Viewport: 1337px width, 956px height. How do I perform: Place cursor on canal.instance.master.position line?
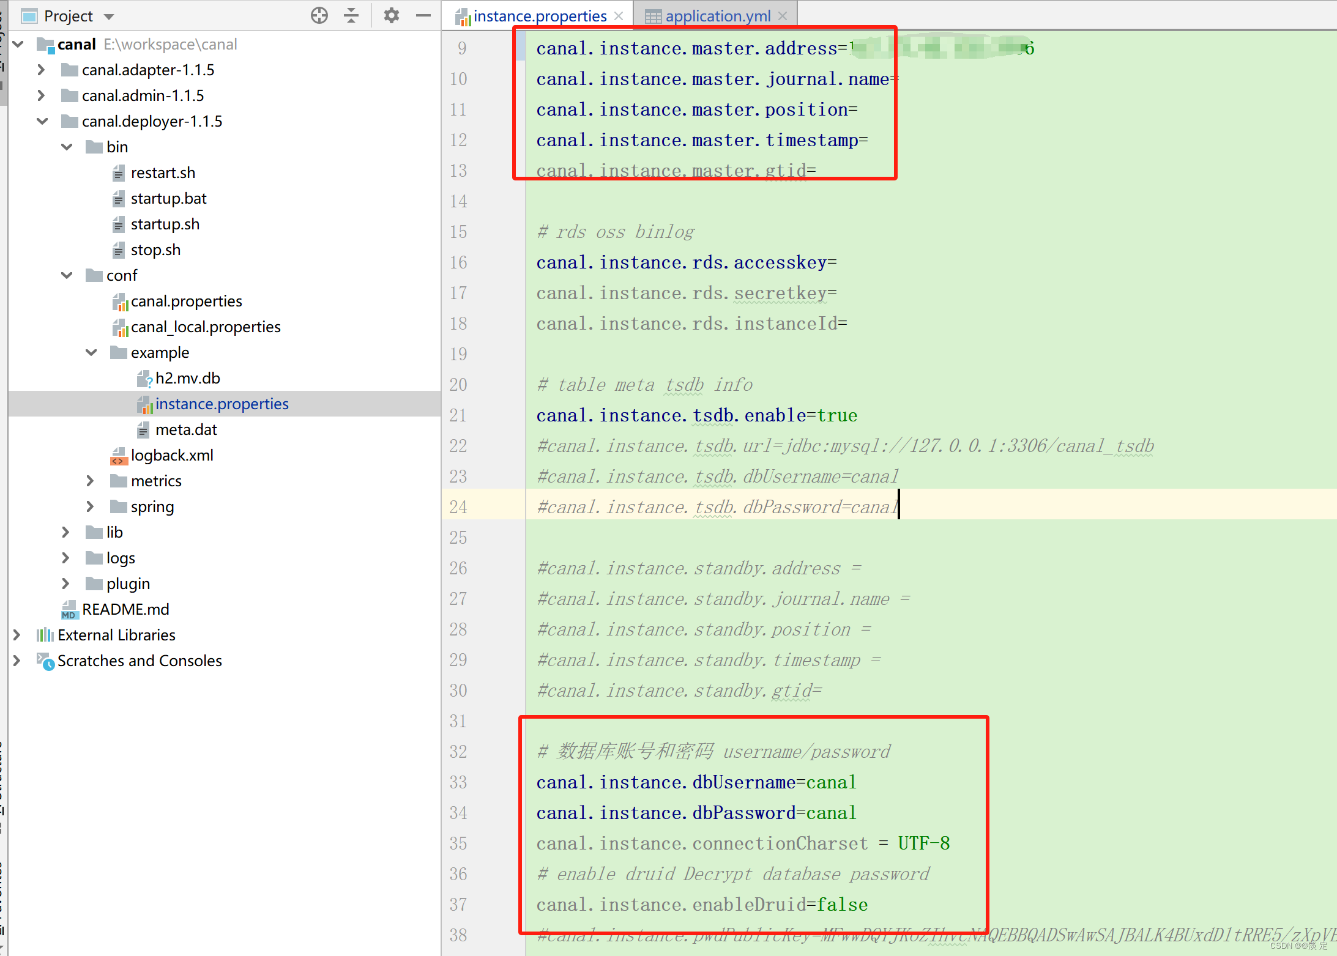point(697,109)
